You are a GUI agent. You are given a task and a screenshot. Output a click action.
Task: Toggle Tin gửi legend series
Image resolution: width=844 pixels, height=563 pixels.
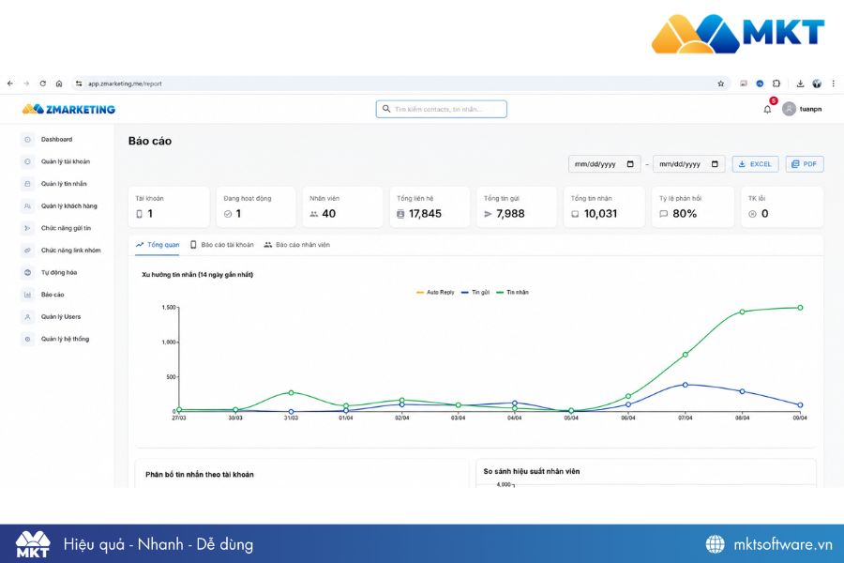tap(475, 292)
